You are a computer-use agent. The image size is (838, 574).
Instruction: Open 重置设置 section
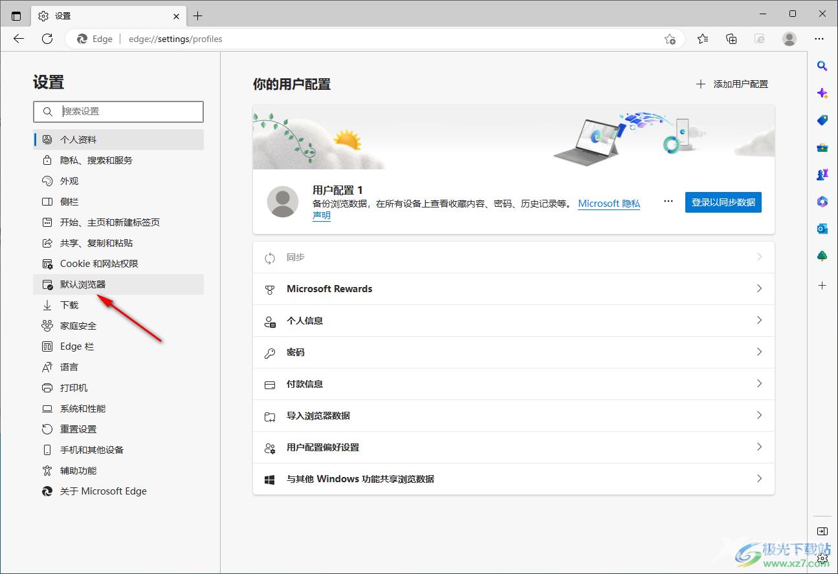click(x=118, y=429)
